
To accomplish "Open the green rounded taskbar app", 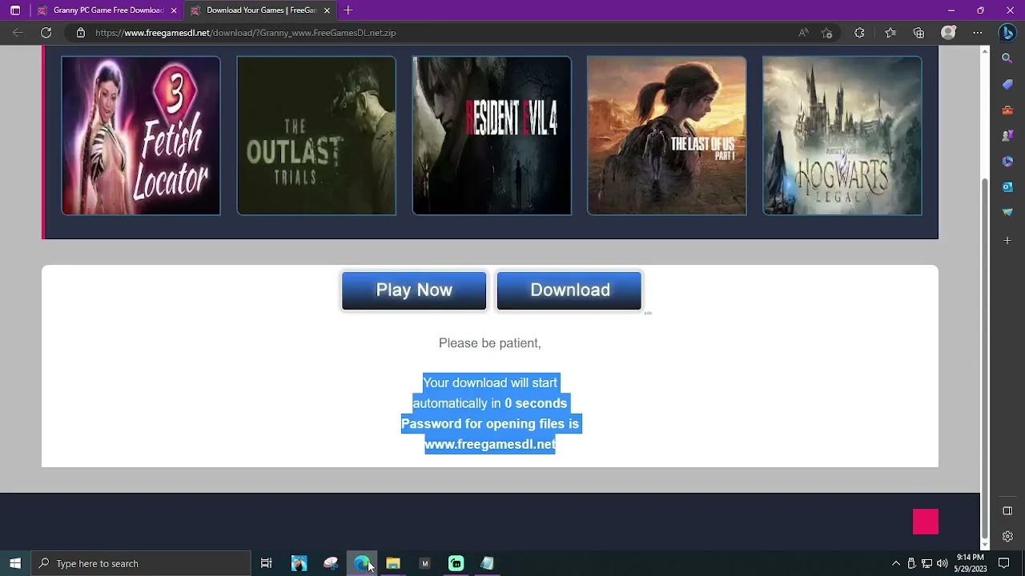I will 456,563.
